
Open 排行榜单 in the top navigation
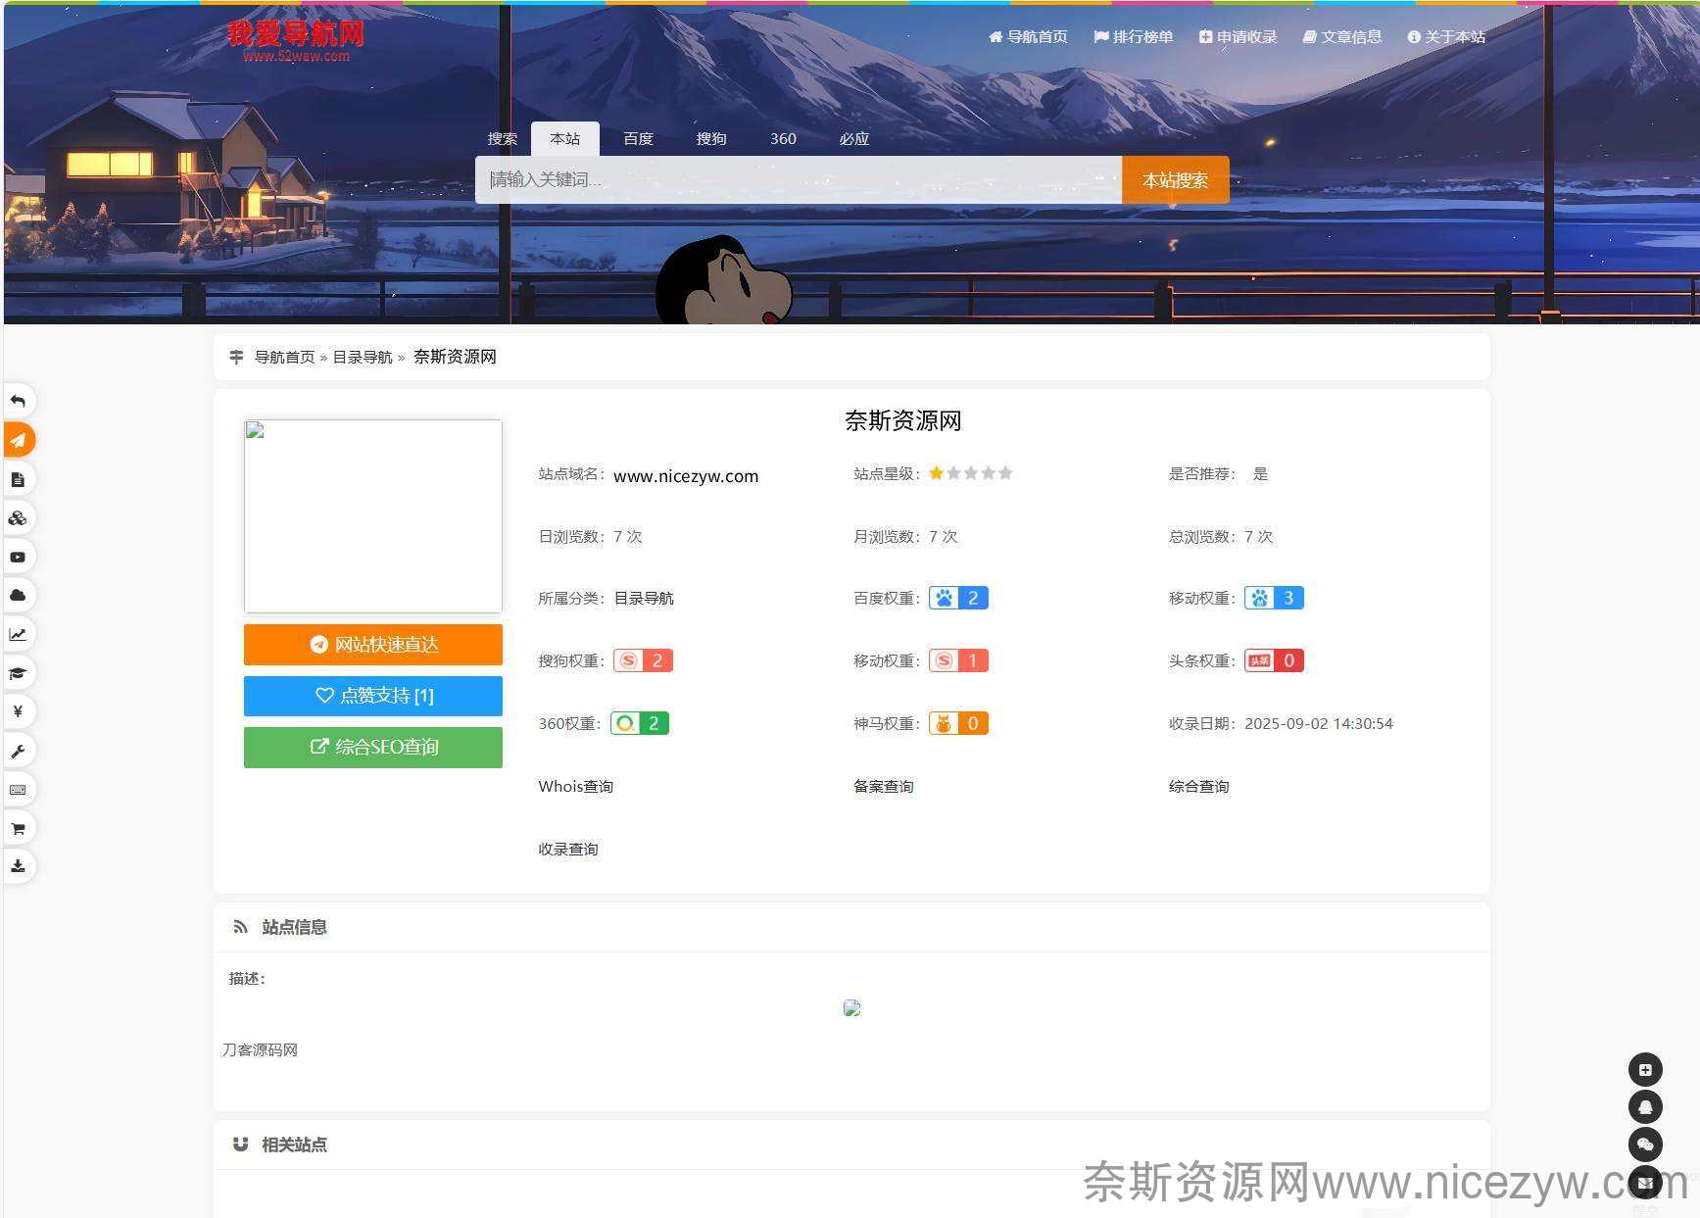1134,37
